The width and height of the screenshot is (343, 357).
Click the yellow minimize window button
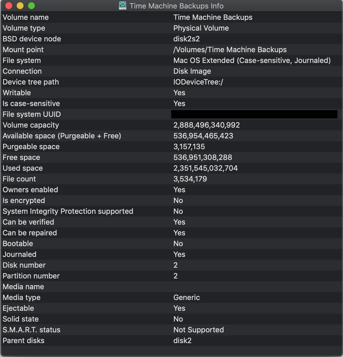pyautogui.click(x=20, y=6)
